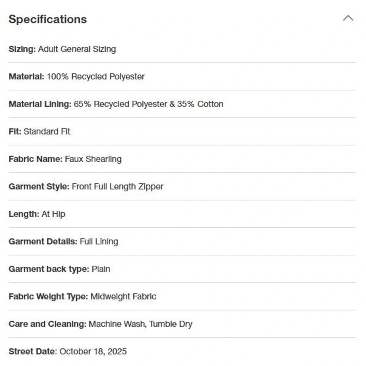Select the Length: At Hip row
The height and width of the screenshot is (366, 366).
tap(182, 214)
